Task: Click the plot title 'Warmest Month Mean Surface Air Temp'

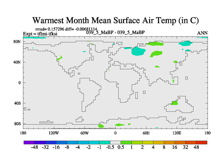Action: pyautogui.click(x=115, y=20)
